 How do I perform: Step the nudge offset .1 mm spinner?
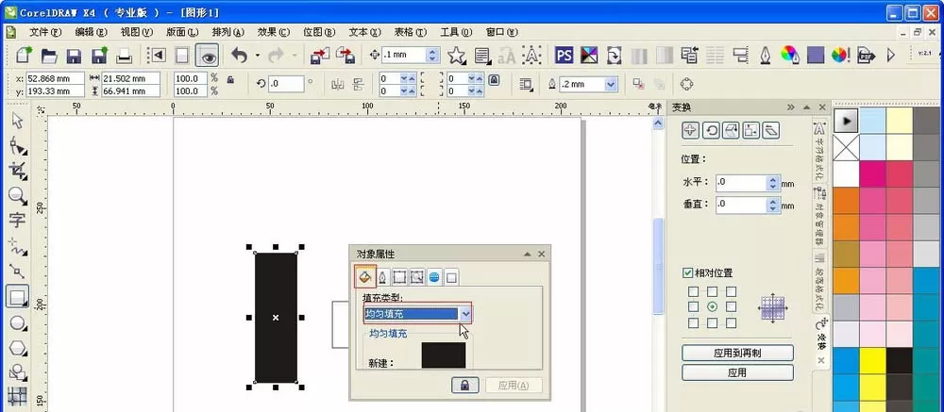432,56
